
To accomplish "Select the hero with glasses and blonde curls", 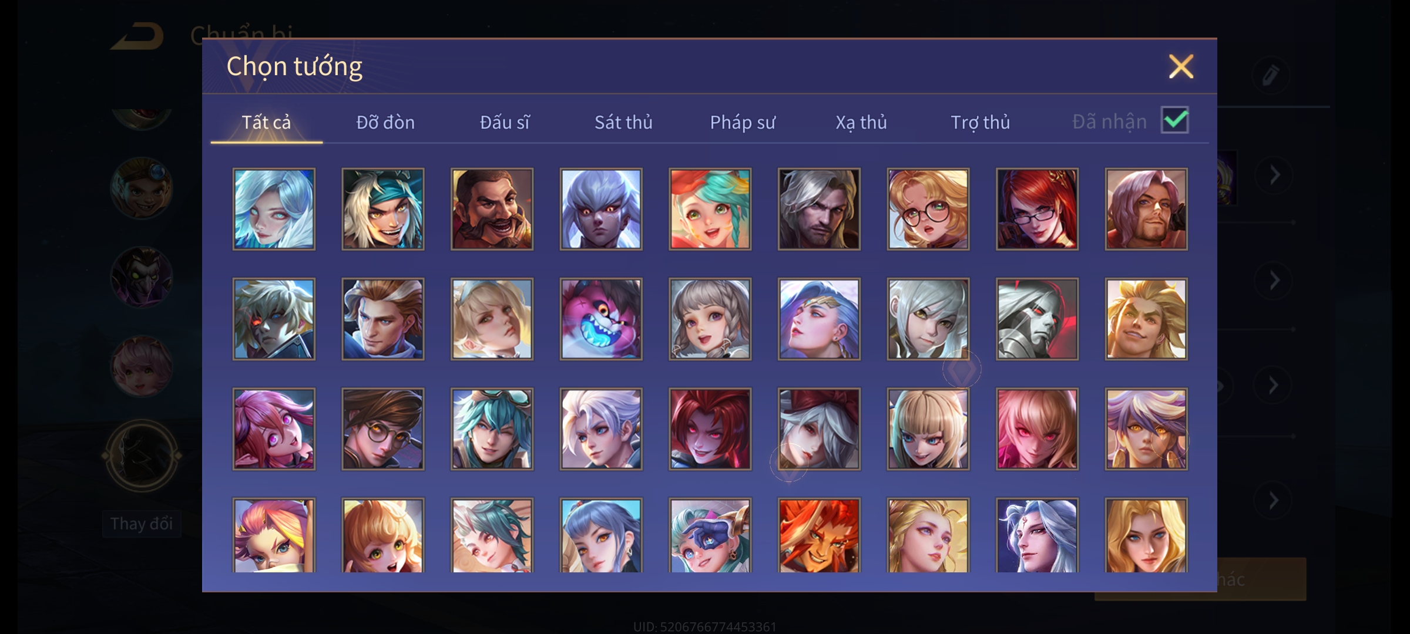I will [x=928, y=209].
